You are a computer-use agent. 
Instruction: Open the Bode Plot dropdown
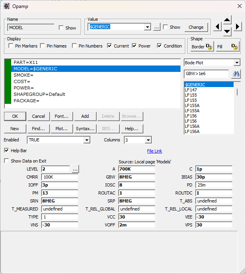click(x=237, y=63)
